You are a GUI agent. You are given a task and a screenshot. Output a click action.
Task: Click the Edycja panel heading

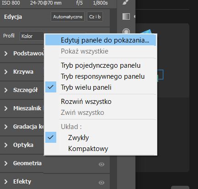point(13,17)
